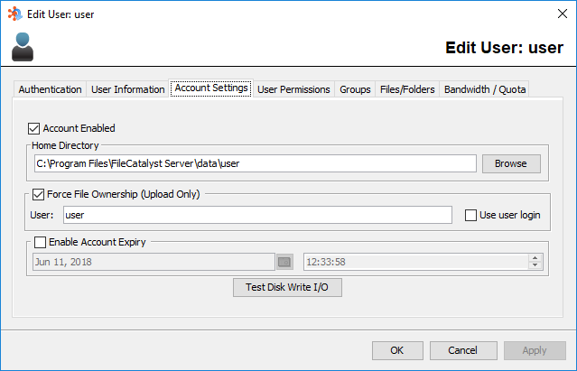Close the Edit User dialog
This screenshot has width=577, height=371.
[563, 14]
